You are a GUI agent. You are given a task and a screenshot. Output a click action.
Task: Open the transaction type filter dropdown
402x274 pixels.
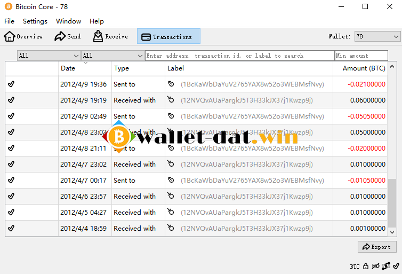(x=112, y=56)
